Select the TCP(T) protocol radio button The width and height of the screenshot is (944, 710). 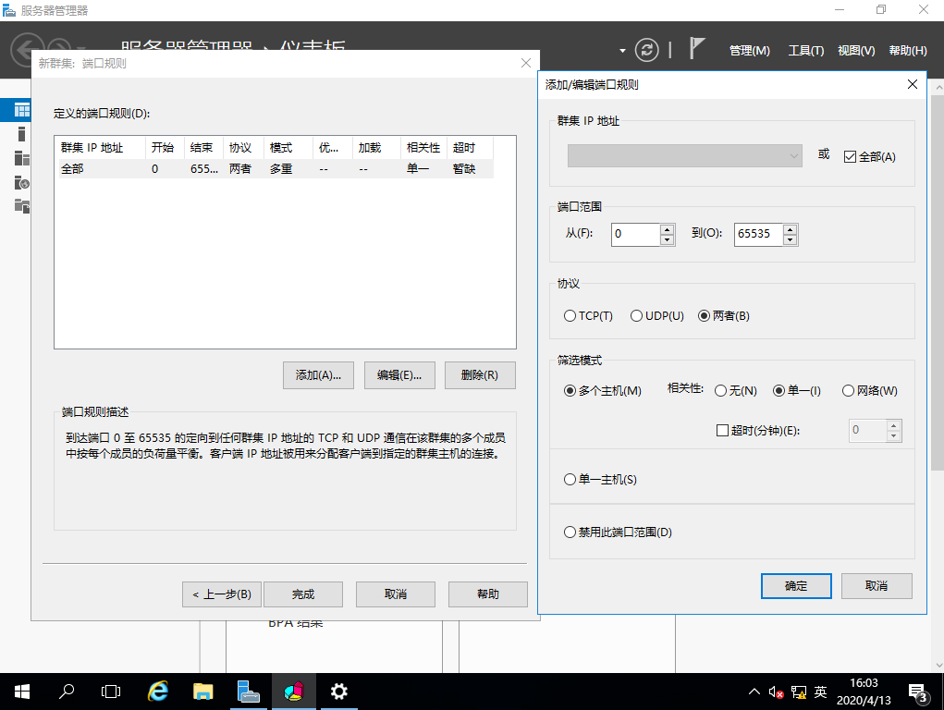point(570,315)
